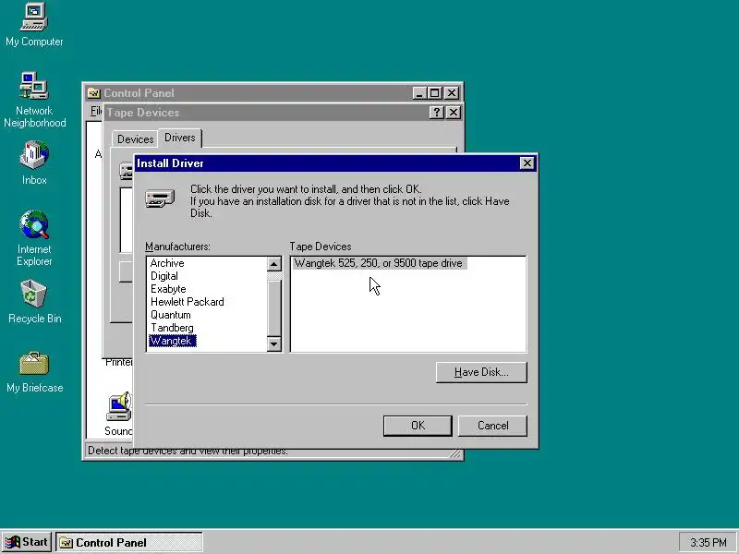Minimize the Control Panel window
This screenshot has width=739, height=554.
click(x=419, y=93)
